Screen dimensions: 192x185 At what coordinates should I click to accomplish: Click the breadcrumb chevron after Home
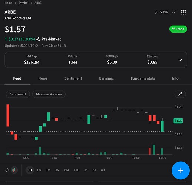click(x=16, y=3)
